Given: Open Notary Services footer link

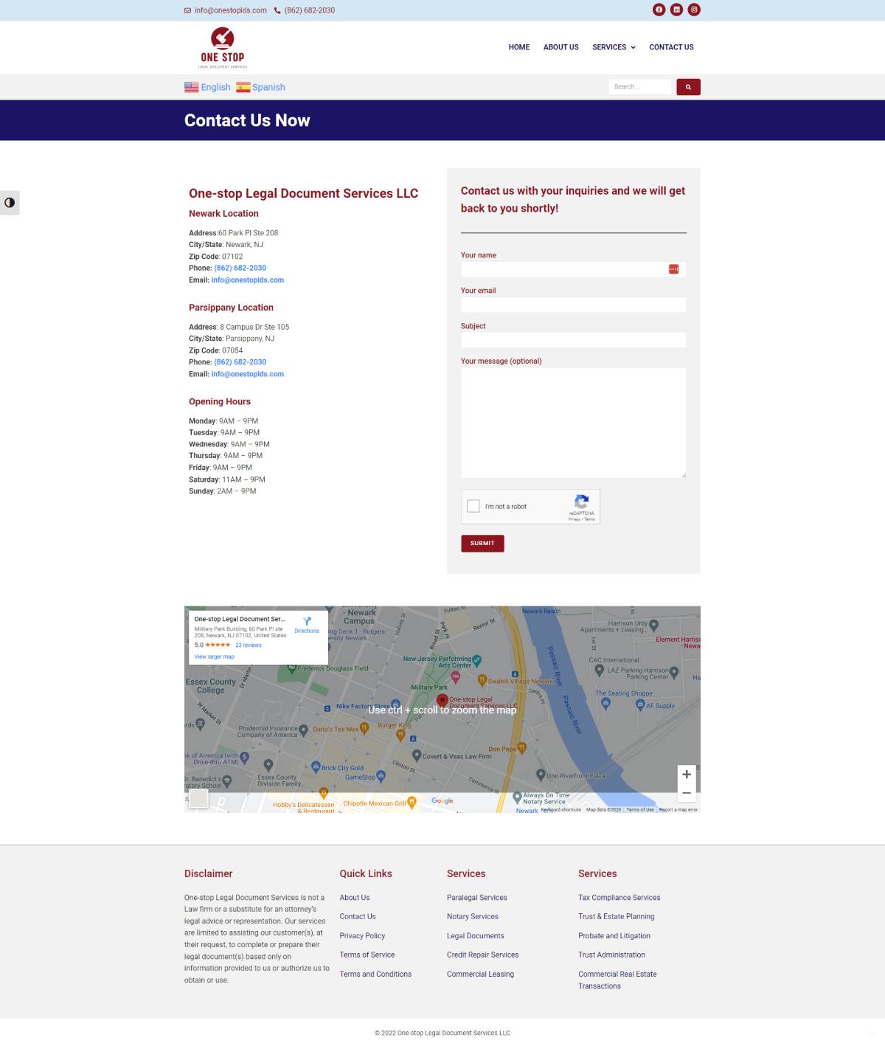Looking at the screenshot, I should [x=472, y=916].
